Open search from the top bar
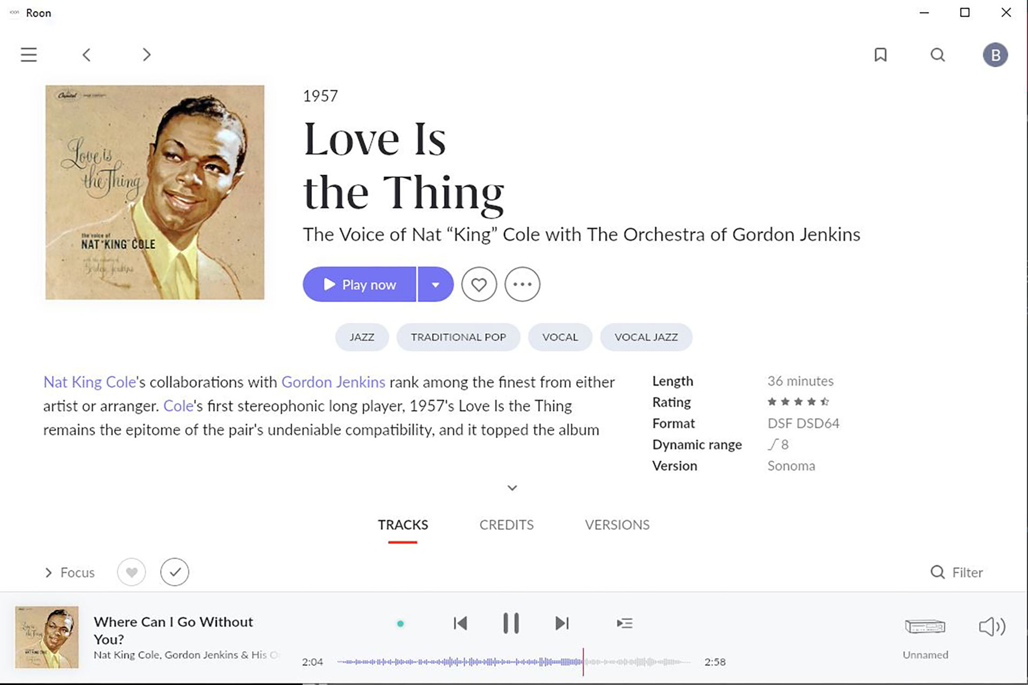Screen dimensions: 1028x685 click(938, 55)
